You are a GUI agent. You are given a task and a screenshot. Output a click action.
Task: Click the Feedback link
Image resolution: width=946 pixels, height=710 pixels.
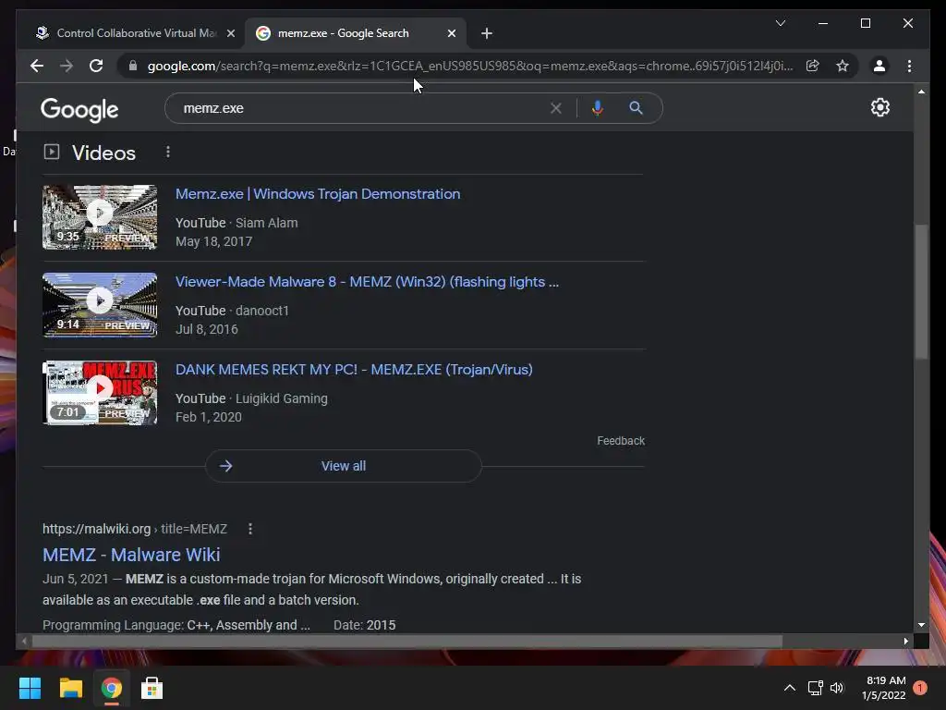pos(621,441)
